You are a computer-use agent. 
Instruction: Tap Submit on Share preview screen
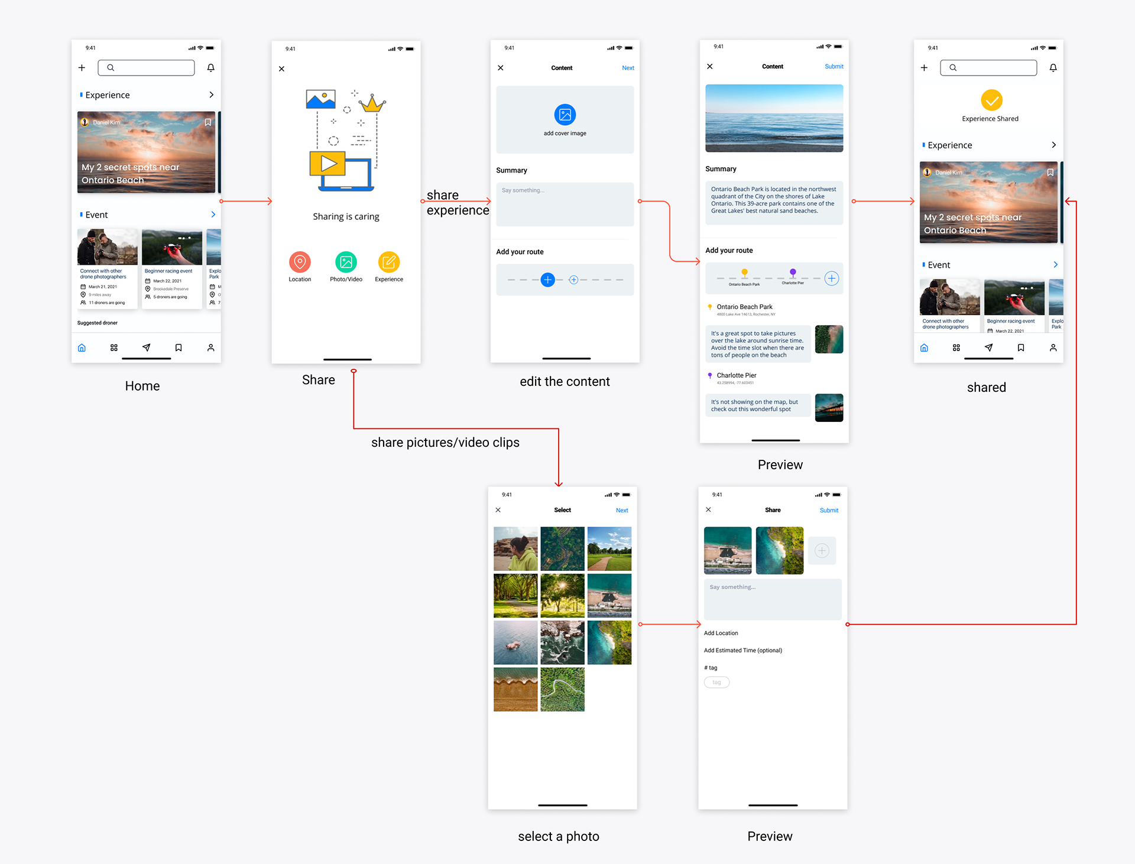click(x=829, y=510)
